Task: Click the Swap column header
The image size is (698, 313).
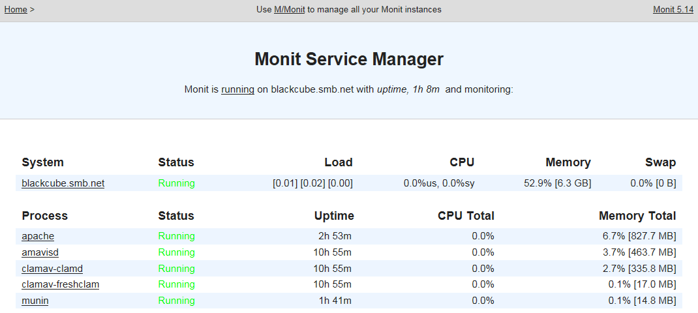Action: tap(660, 162)
